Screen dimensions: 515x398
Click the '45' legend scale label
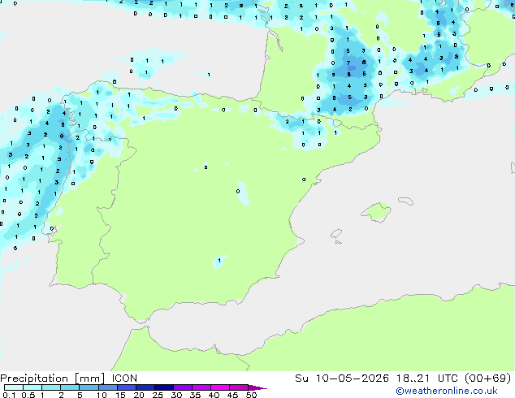[232, 395]
